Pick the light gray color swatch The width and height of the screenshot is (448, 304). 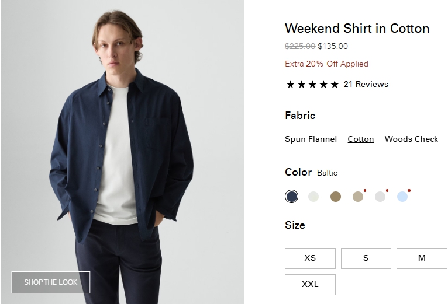(x=380, y=197)
